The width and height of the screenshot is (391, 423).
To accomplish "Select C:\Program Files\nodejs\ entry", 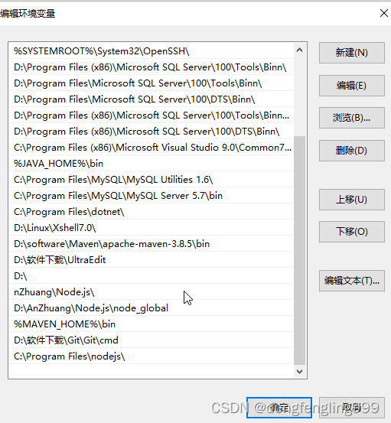I will point(151,356).
